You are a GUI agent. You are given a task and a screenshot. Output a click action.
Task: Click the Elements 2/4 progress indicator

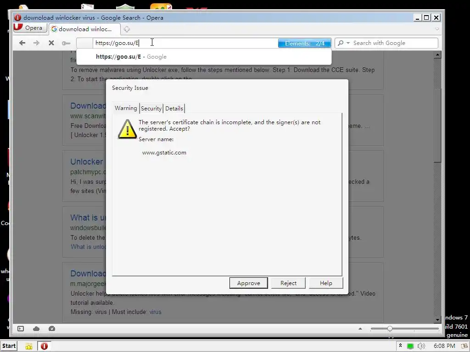click(304, 43)
